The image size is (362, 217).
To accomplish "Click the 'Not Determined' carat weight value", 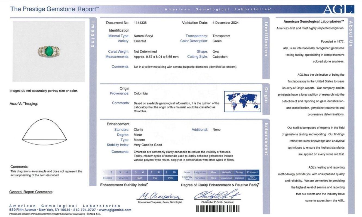I will pyautogui.click(x=145, y=52).
